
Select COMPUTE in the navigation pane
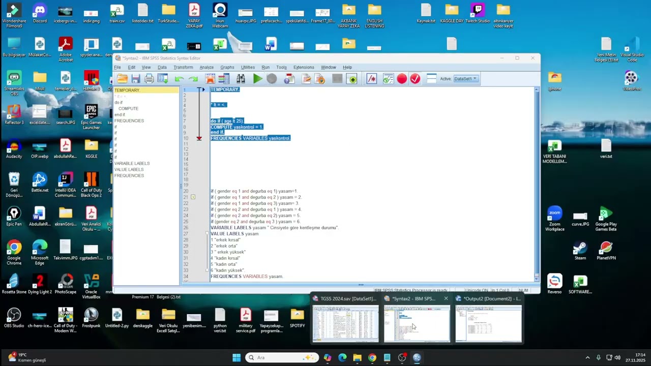click(128, 108)
